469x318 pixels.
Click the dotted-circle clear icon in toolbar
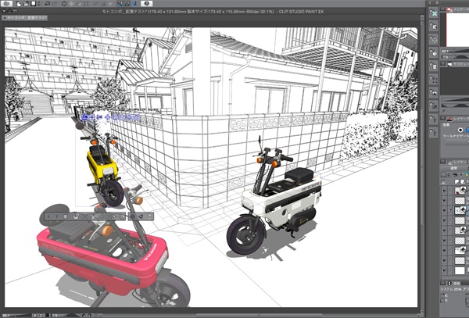[x=64, y=4]
